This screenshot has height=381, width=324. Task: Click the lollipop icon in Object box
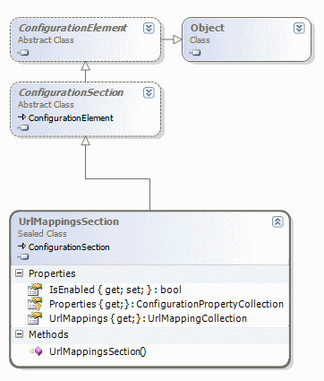(x=195, y=53)
